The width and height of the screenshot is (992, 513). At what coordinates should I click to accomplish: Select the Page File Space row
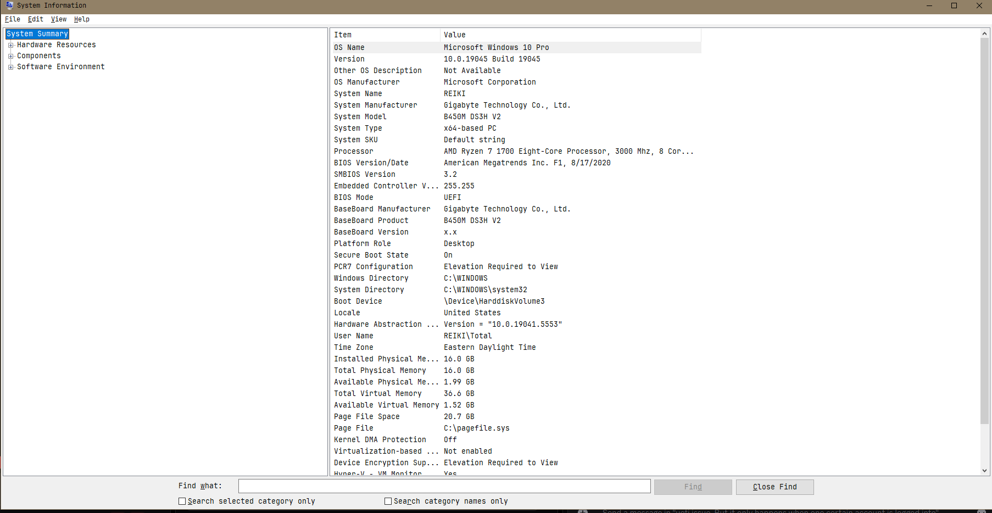tap(516, 417)
